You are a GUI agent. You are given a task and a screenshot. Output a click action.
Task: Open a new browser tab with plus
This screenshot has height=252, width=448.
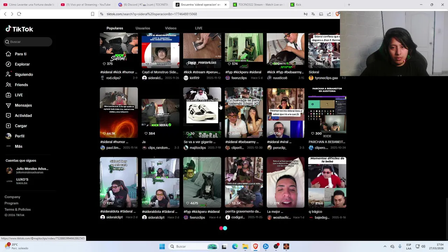coord(349,5)
